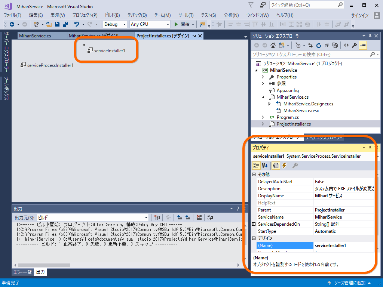Click the feedback icon in title bar
The height and width of the screenshot is (287, 383).
pos(263,5)
